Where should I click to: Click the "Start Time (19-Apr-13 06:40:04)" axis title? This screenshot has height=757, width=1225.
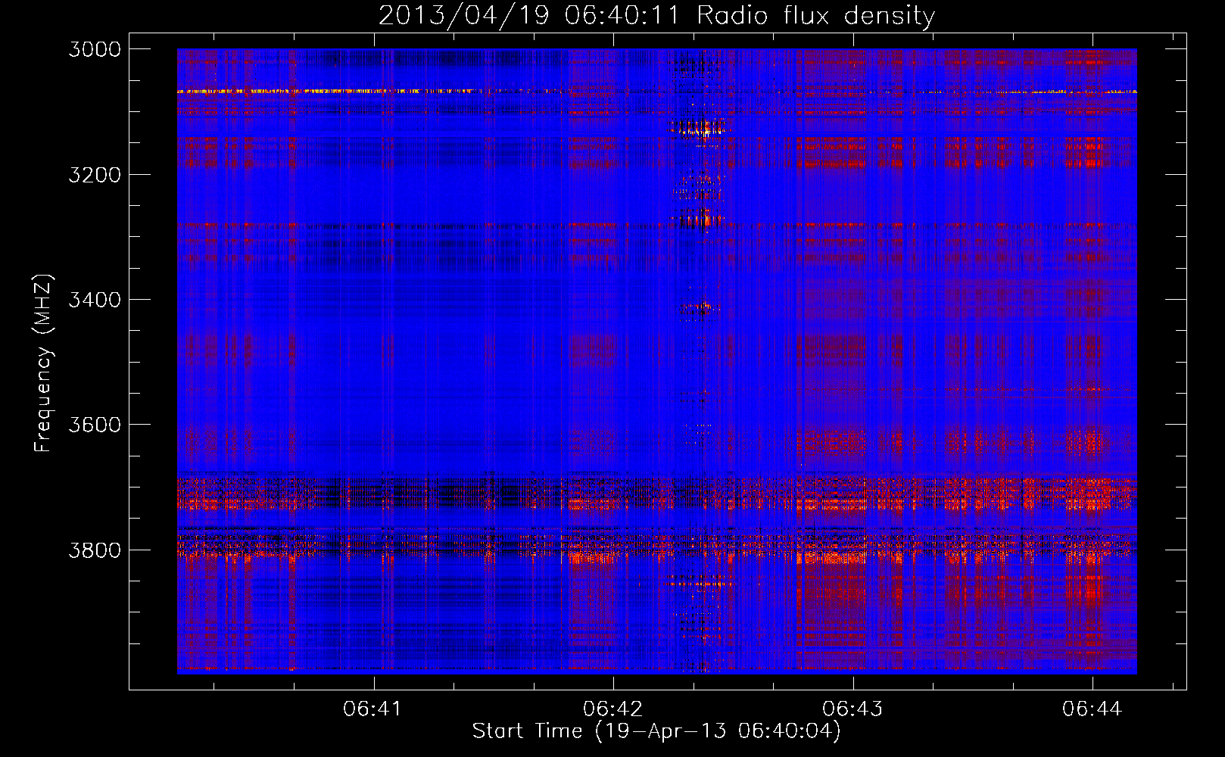pyautogui.click(x=656, y=731)
